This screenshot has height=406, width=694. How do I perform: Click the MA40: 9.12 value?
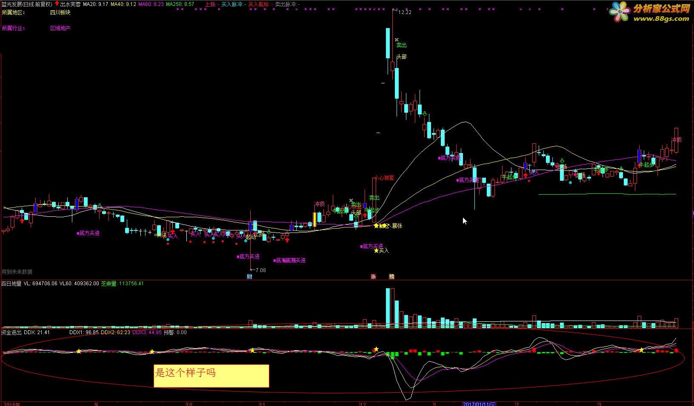coord(123,4)
